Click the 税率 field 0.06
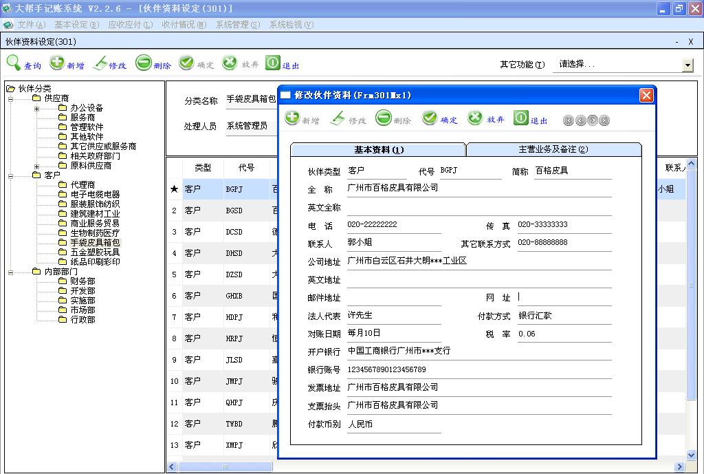 coord(564,334)
